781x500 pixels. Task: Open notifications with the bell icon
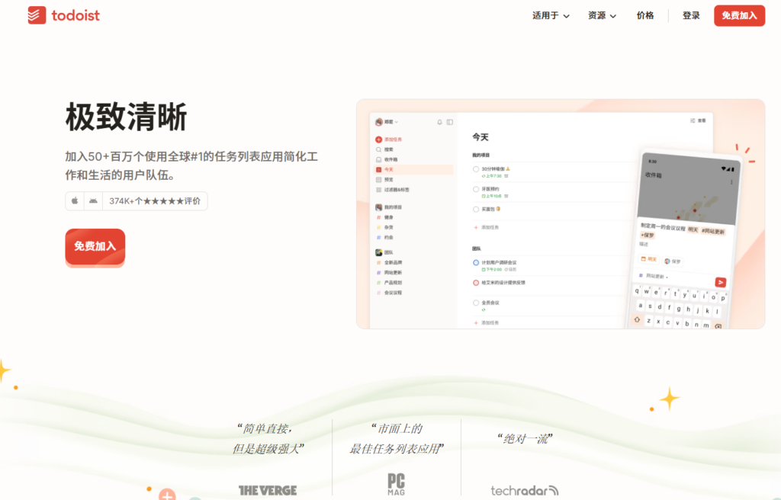[x=439, y=122]
